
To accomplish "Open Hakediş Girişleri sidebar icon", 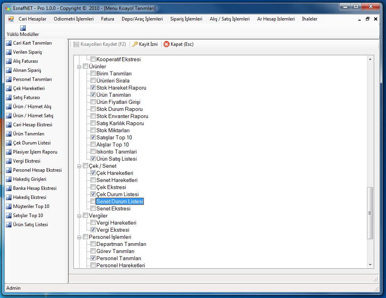I will tap(9, 180).
